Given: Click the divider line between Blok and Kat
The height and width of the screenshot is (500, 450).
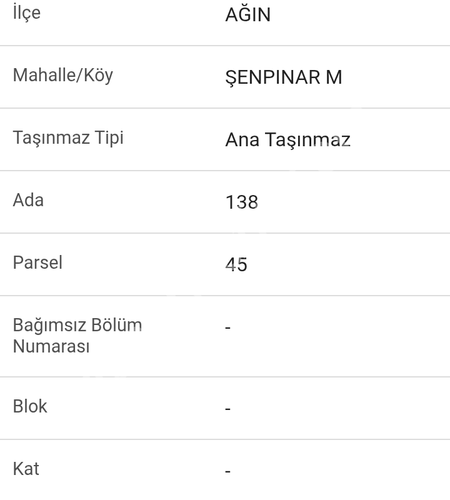Looking at the screenshot, I should 225,439.
